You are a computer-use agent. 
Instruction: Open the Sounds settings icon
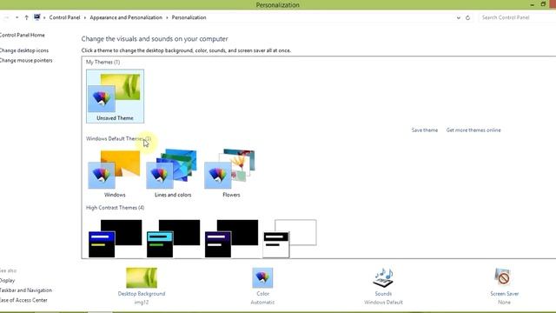click(x=383, y=277)
